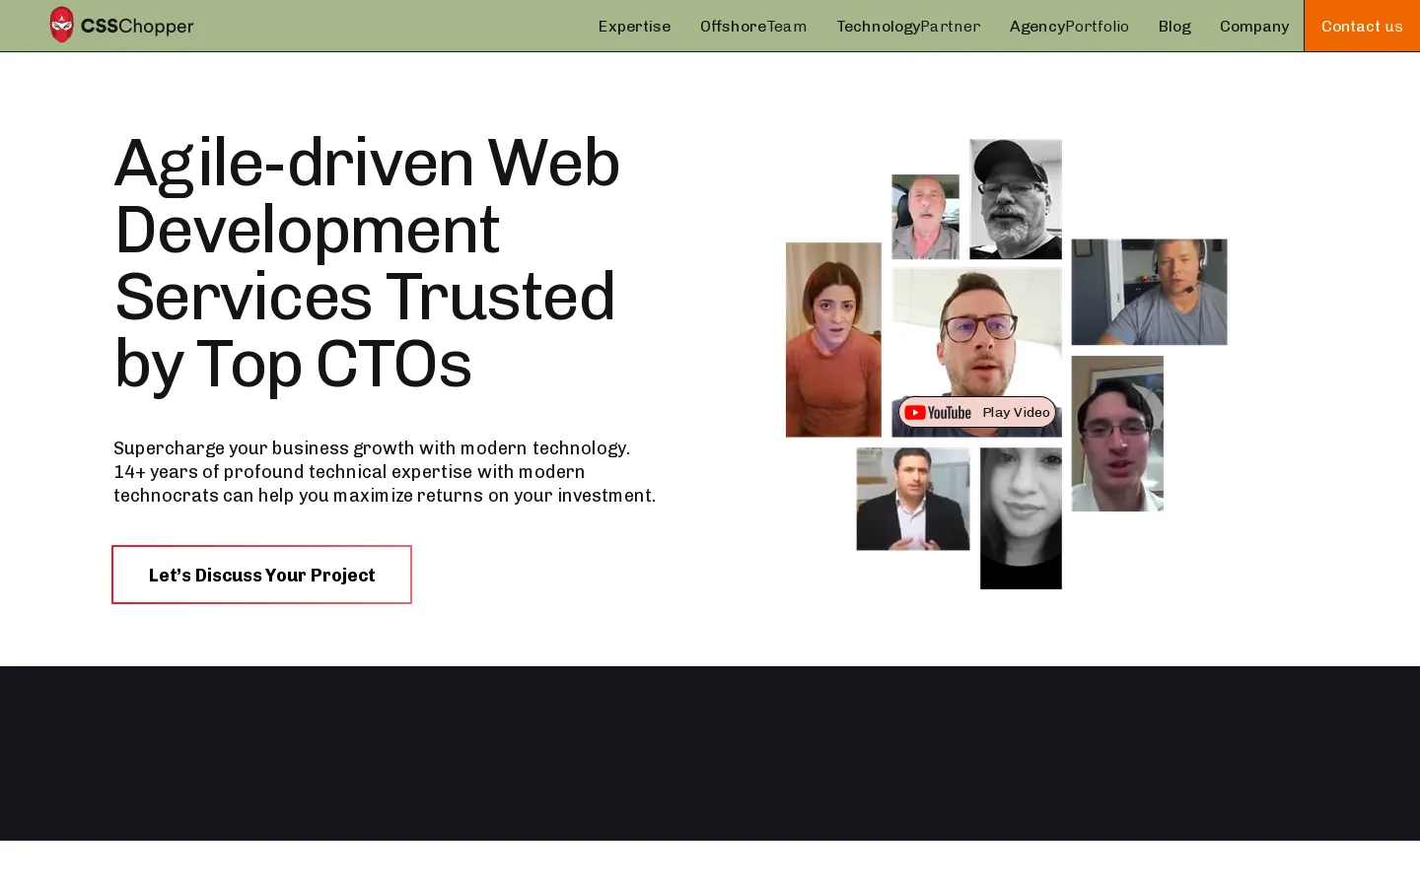
Task: Open testimonial of man in dark suit
Action: tap(913, 499)
